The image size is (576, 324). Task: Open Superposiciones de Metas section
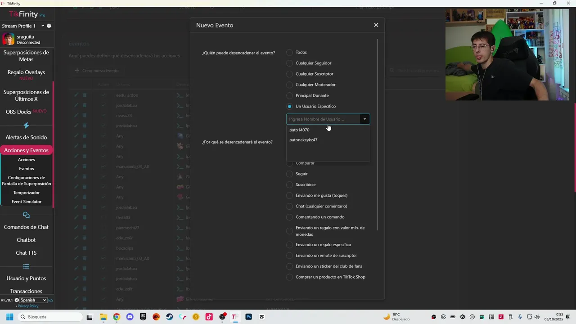point(26,56)
